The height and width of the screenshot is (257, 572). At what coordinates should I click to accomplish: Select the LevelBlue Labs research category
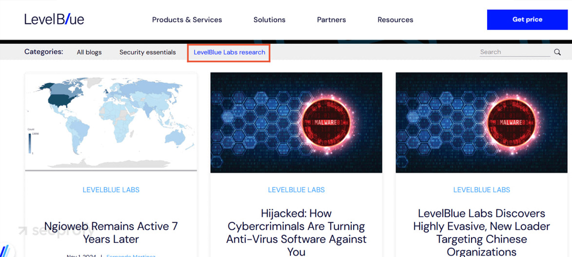(x=229, y=53)
